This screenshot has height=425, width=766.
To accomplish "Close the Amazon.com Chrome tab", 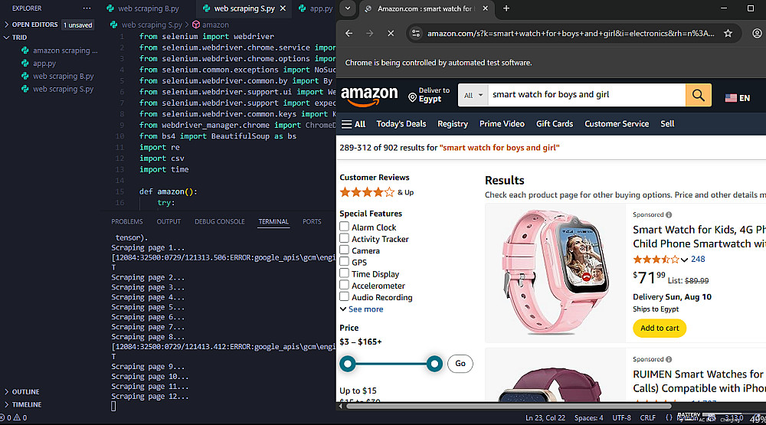I will [x=485, y=8].
